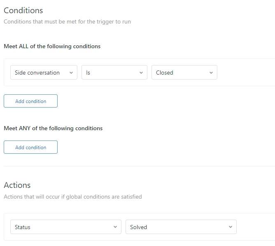Select the Meet ALL conditions label
Screen dimensions: 275x246
coord(52,46)
